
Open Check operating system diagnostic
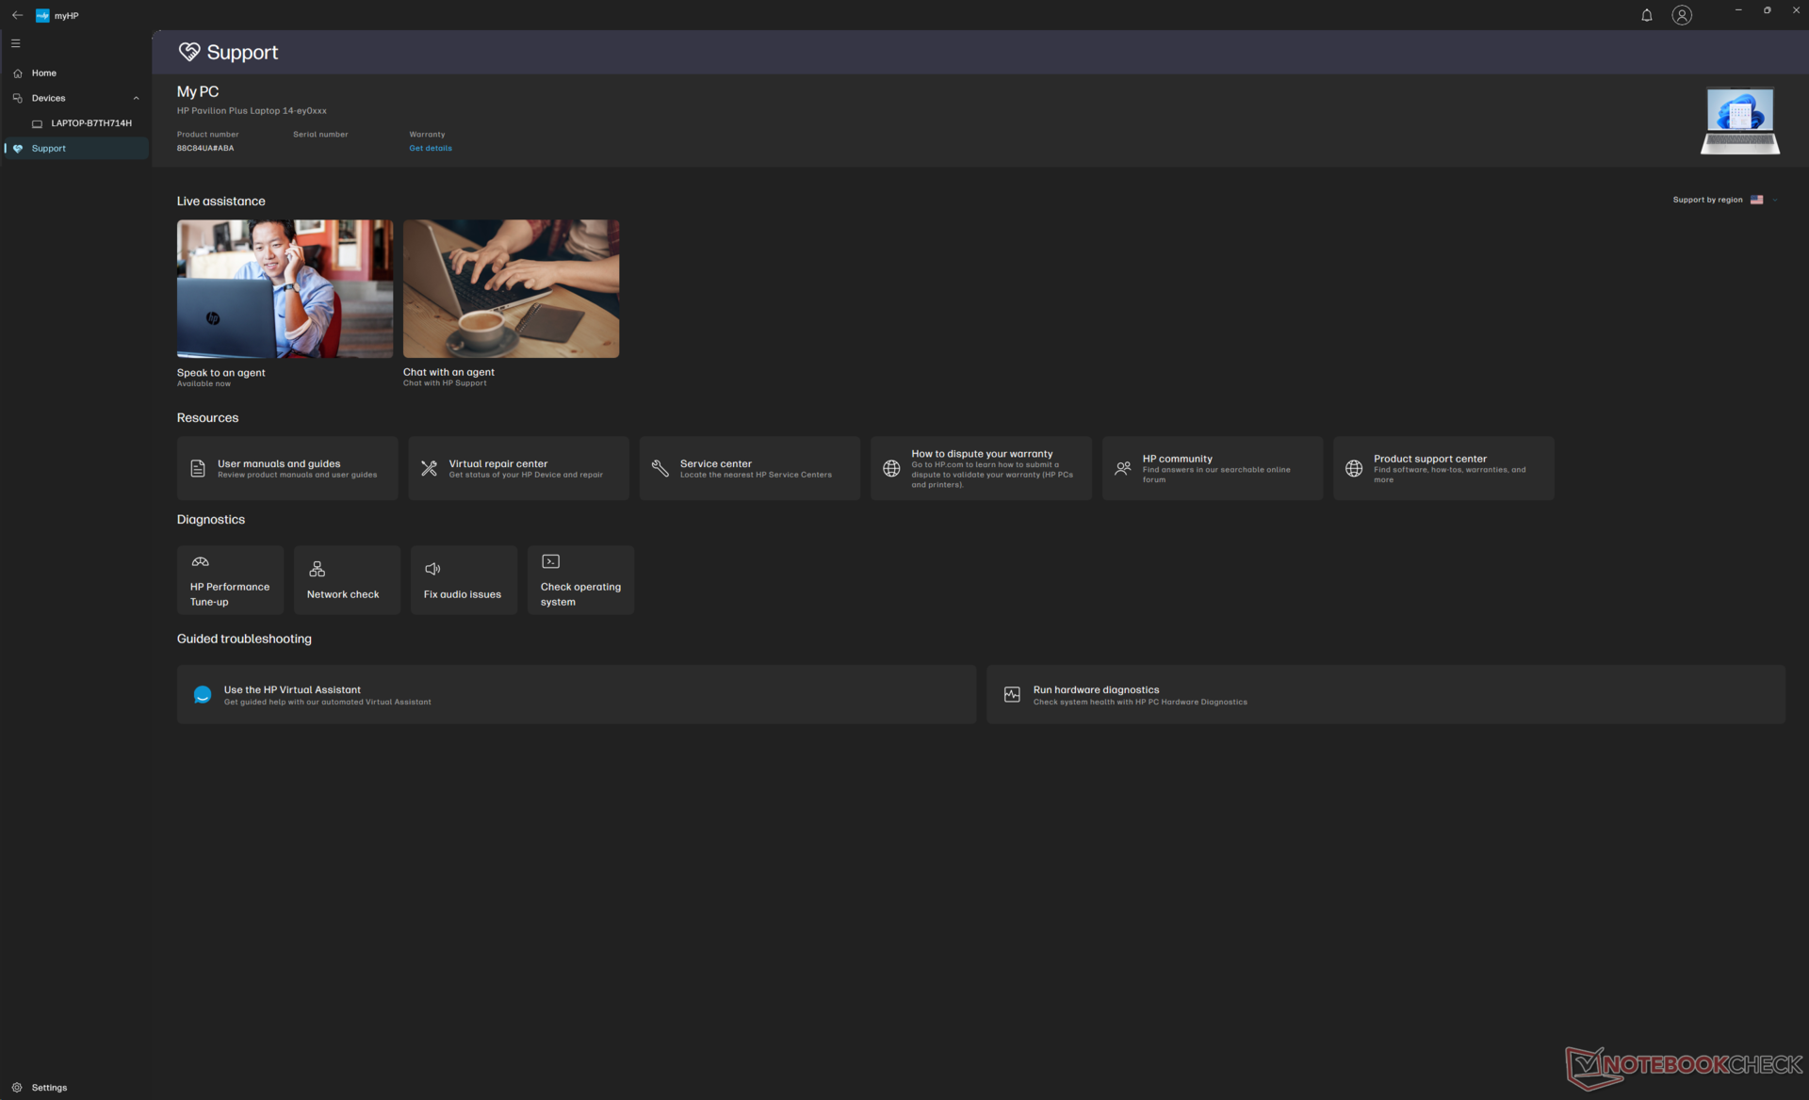pyautogui.click(x=580, y=580)
